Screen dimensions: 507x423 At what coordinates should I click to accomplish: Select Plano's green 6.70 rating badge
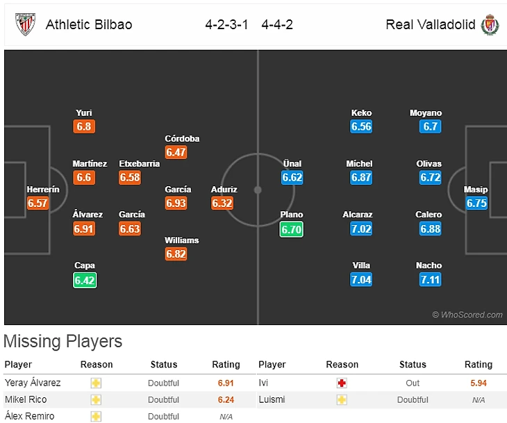point(292,229)
